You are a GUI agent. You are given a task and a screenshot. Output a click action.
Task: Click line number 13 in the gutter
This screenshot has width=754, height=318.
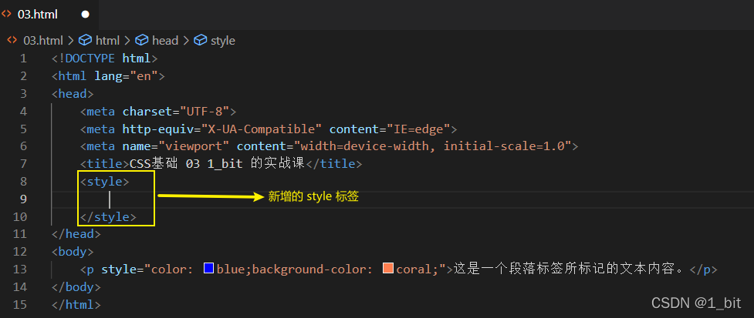coord(20,269)
